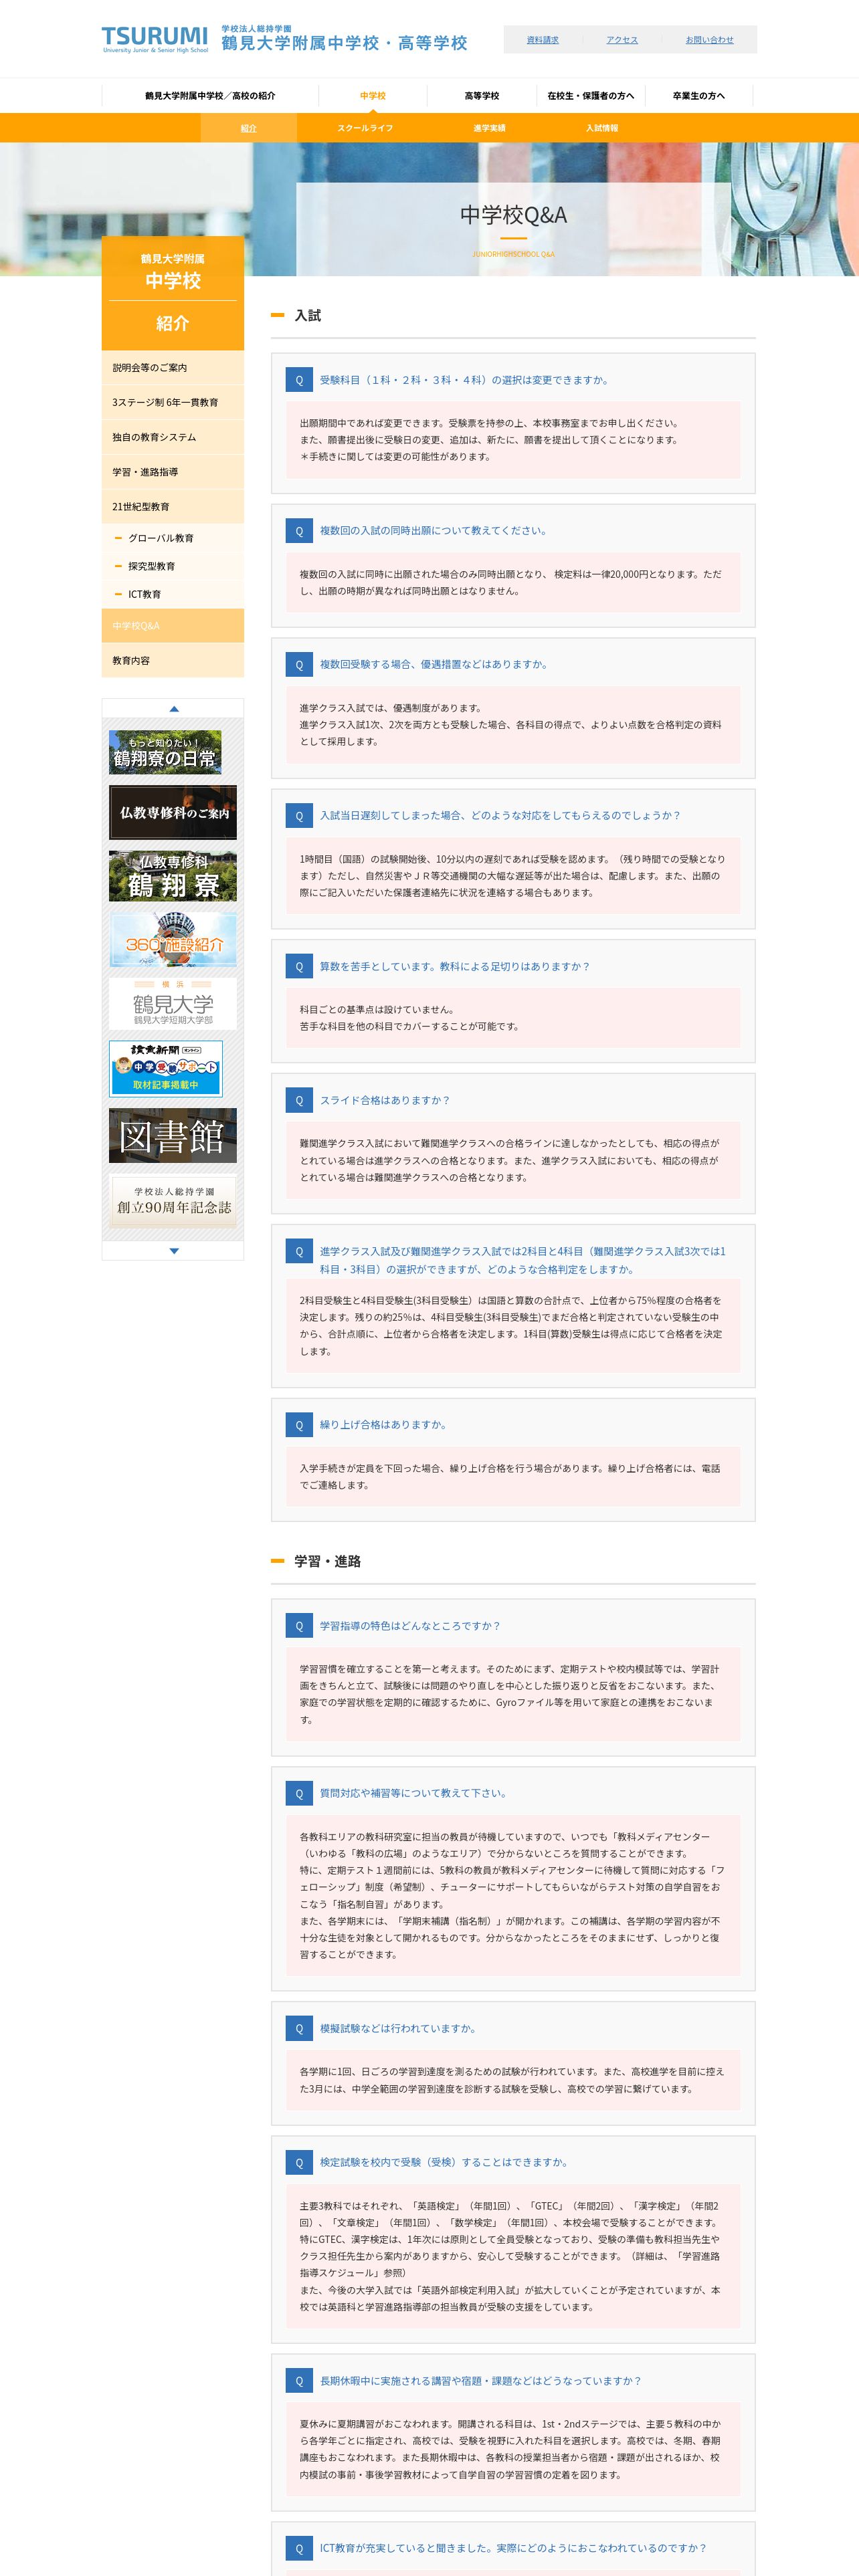Click question text 複数回の入試の同時出願について
The width and height of the screenshot is (859, 2576).
pyautogui.click(x=434, y=531)
